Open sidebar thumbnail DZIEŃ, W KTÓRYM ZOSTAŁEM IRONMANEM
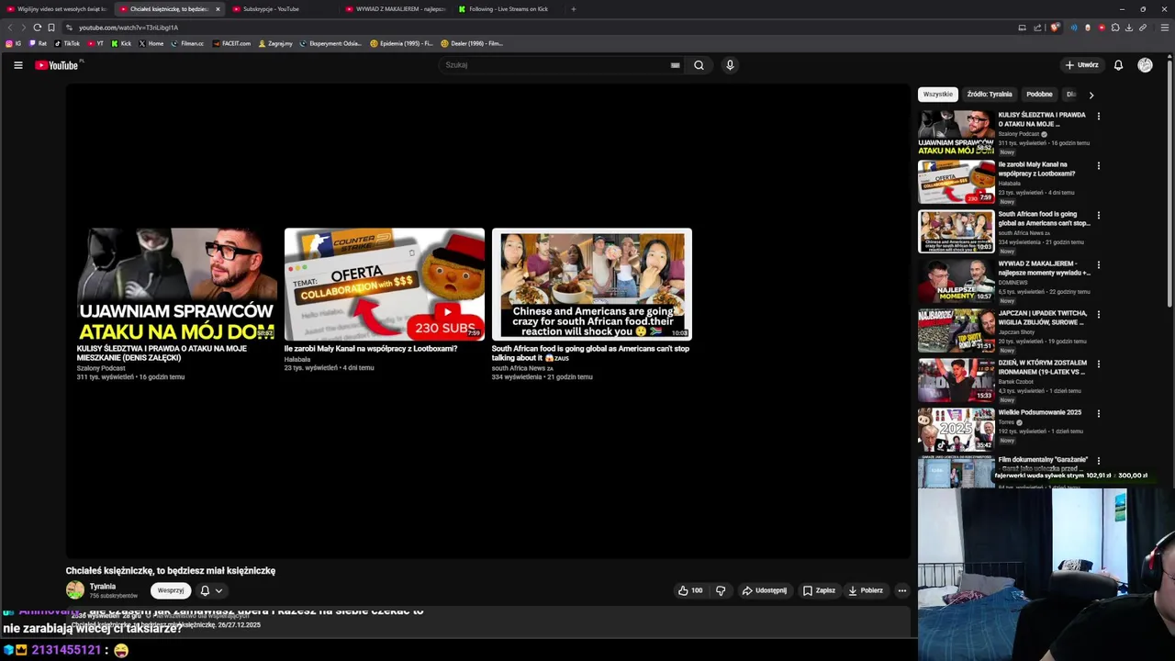1175x661 pixels. pyautogui.click(x=957, y=380)
